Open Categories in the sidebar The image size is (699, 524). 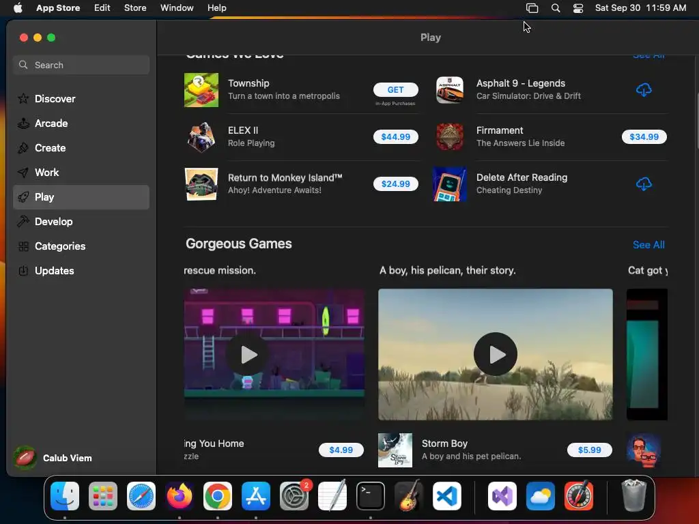(81, 246)
